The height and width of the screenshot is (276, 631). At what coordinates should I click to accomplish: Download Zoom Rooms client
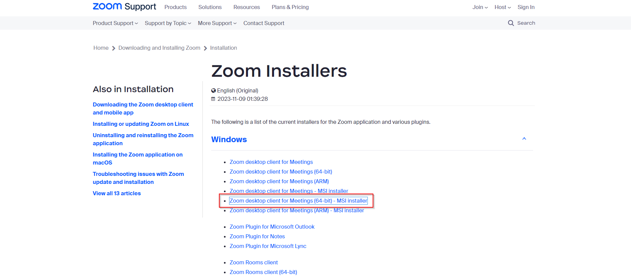pos(254,262)
